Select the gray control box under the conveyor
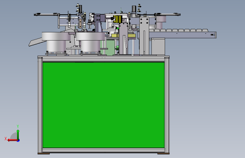 (158, 46)
